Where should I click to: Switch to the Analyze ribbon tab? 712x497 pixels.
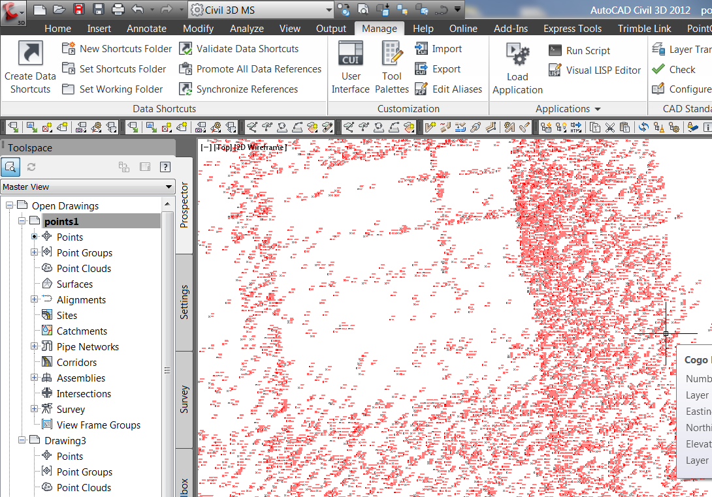click(246, 29)
